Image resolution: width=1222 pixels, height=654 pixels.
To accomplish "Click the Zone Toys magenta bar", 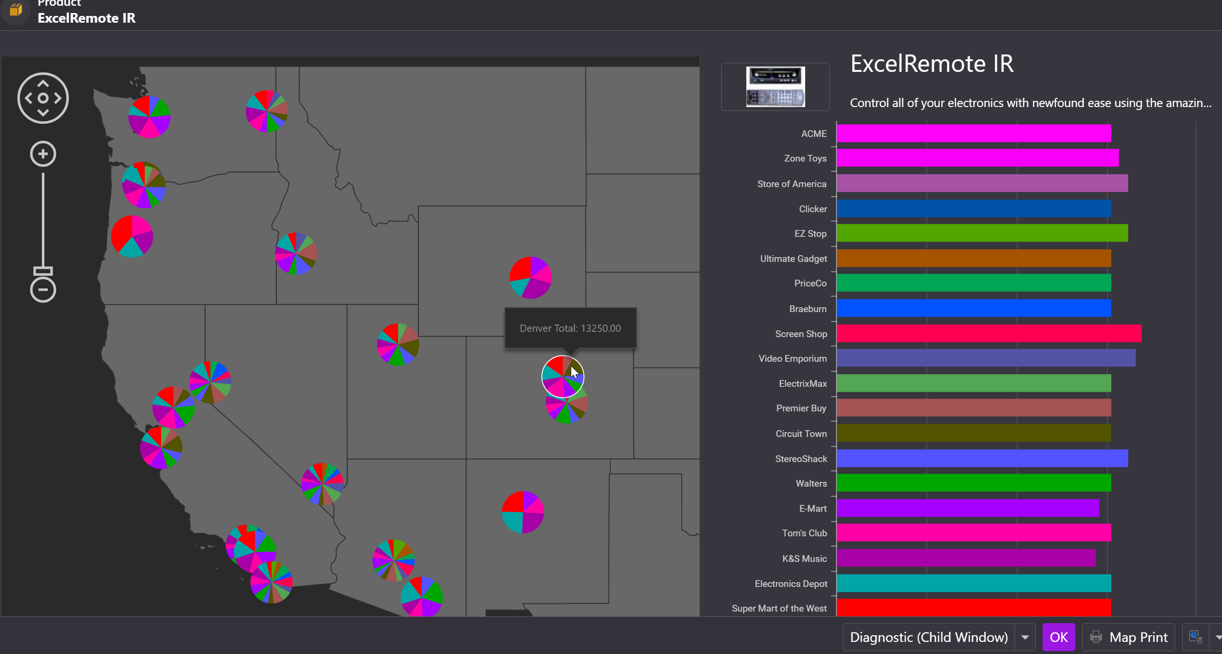I will pos(977,158).
